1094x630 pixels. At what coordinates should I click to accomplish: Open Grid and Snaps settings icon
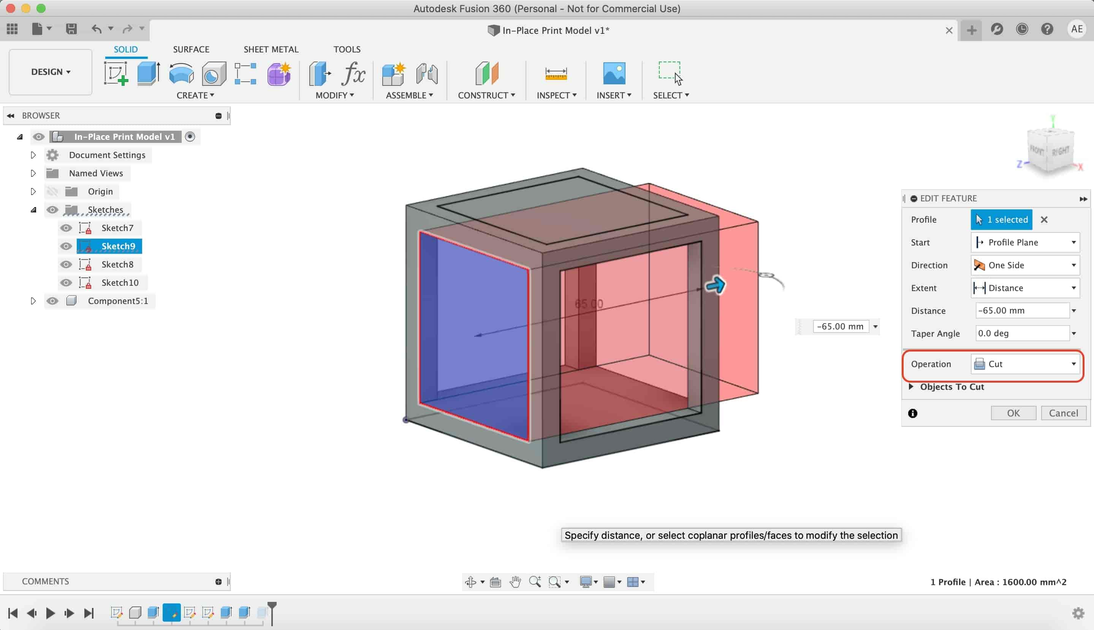(x=609, y=582)
